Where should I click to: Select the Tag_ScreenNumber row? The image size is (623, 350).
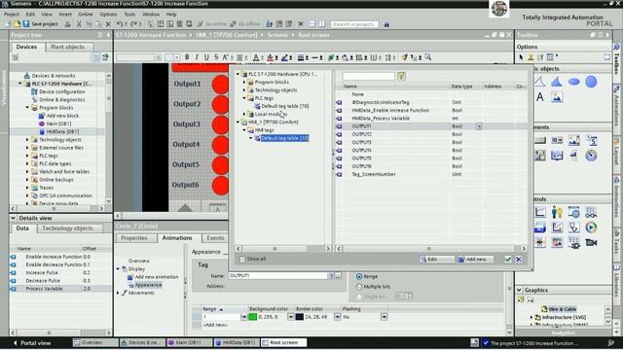(x=430, y=174)
